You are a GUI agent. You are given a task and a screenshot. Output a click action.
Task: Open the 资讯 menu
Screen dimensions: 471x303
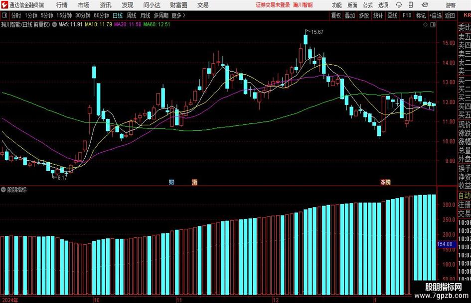tap(106, 5)
